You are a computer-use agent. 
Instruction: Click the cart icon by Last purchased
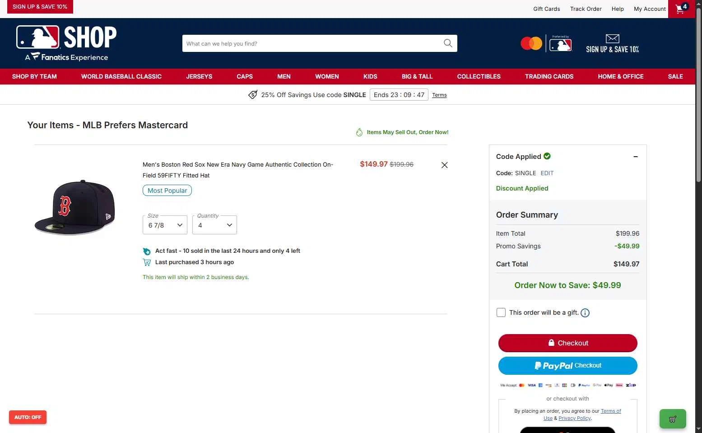click(147, 262)
